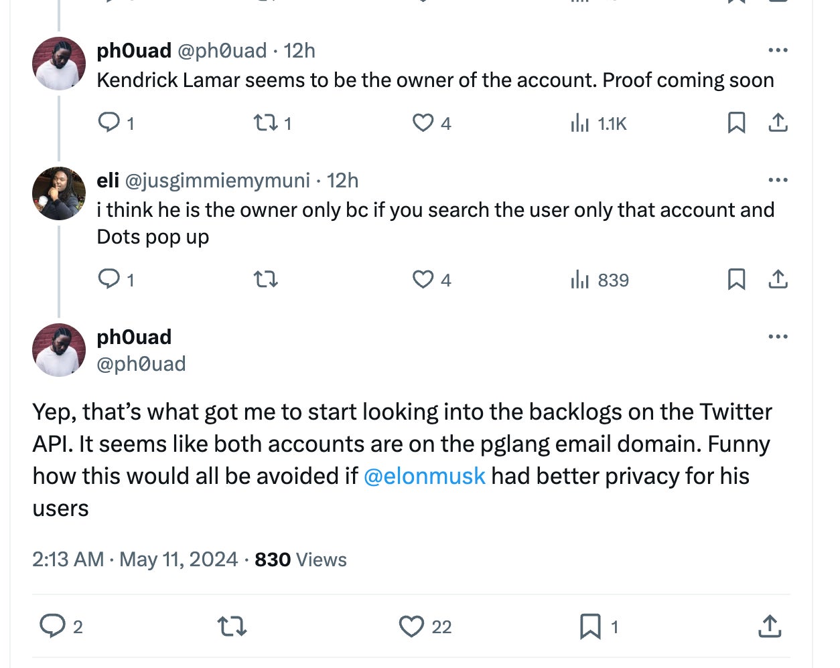Like eli's reply about Dots

pos(423,279)
